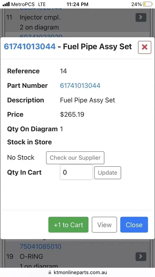
Task: Expand the Injector cmpl. row arrow
Action: (141, 17)
